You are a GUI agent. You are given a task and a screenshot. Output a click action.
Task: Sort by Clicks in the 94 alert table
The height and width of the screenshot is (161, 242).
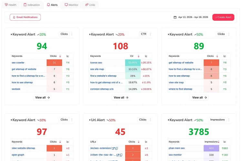click(60, 56)
